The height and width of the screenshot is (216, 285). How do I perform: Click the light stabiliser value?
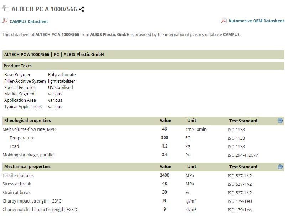(61, 81)
